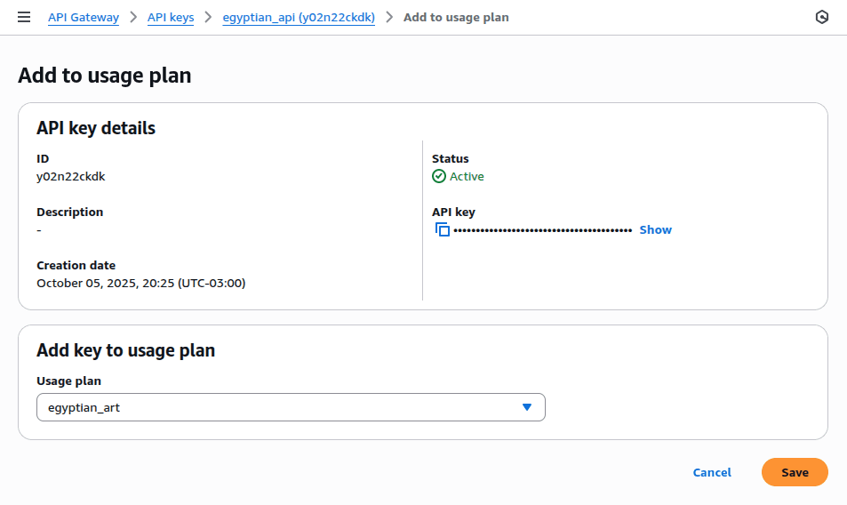
Task: Click the masked API key dots
Action: pos(542,229)
